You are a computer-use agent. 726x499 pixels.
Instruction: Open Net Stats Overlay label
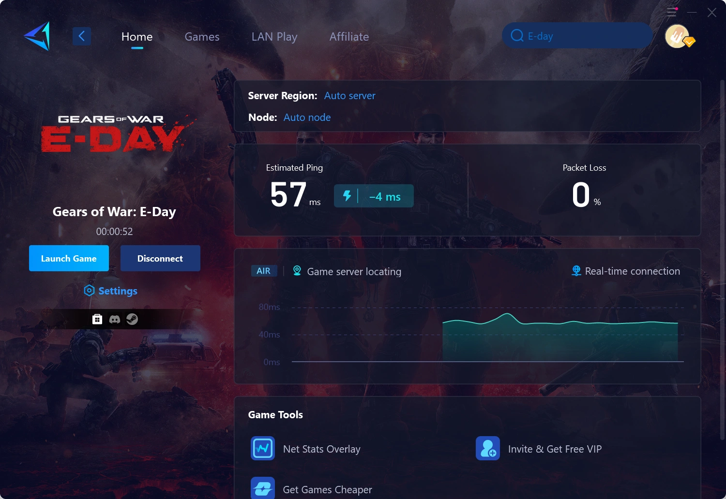[x=322, y=449]
